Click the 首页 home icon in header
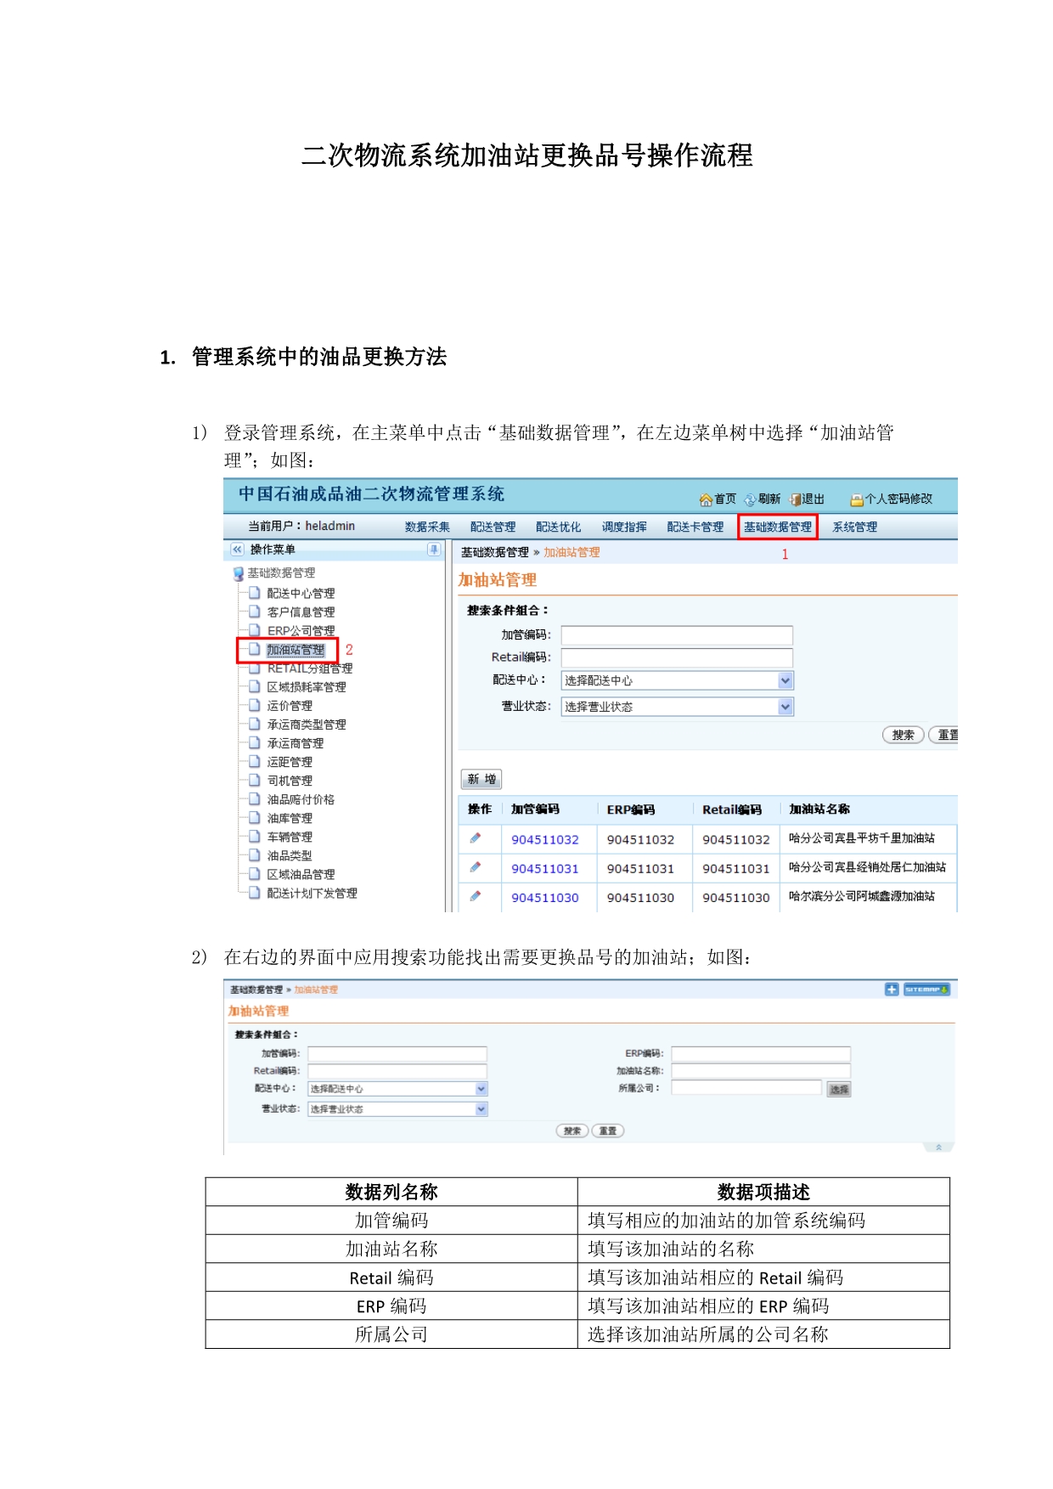This screenshot has width=1053, height=1489. 706,499
